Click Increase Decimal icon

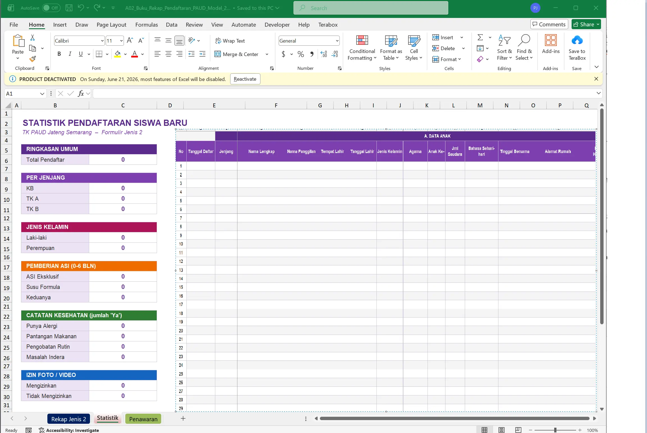[x=324, y=54]
